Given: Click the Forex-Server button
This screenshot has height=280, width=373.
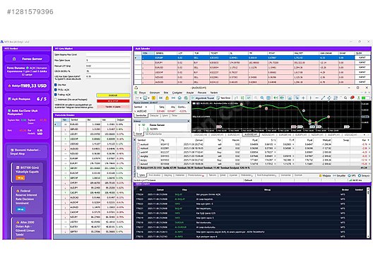Looking at the screenshot, I should pos(28,59).
